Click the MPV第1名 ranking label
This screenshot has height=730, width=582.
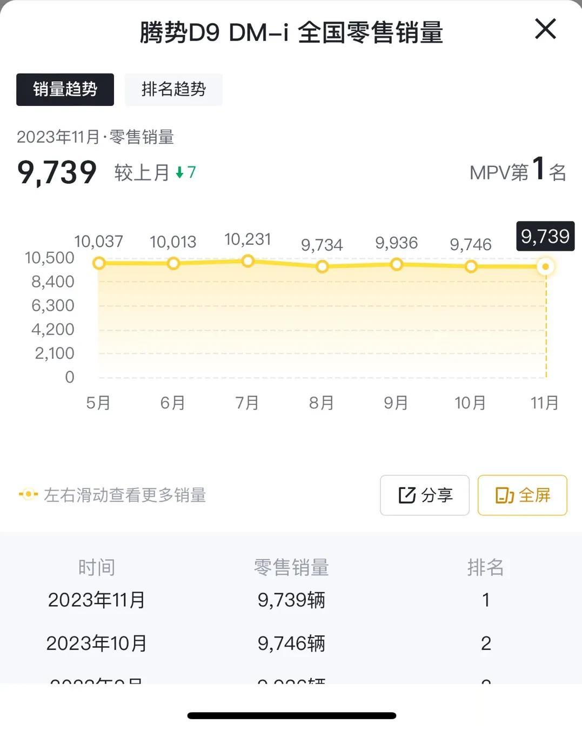coord(518,170)
